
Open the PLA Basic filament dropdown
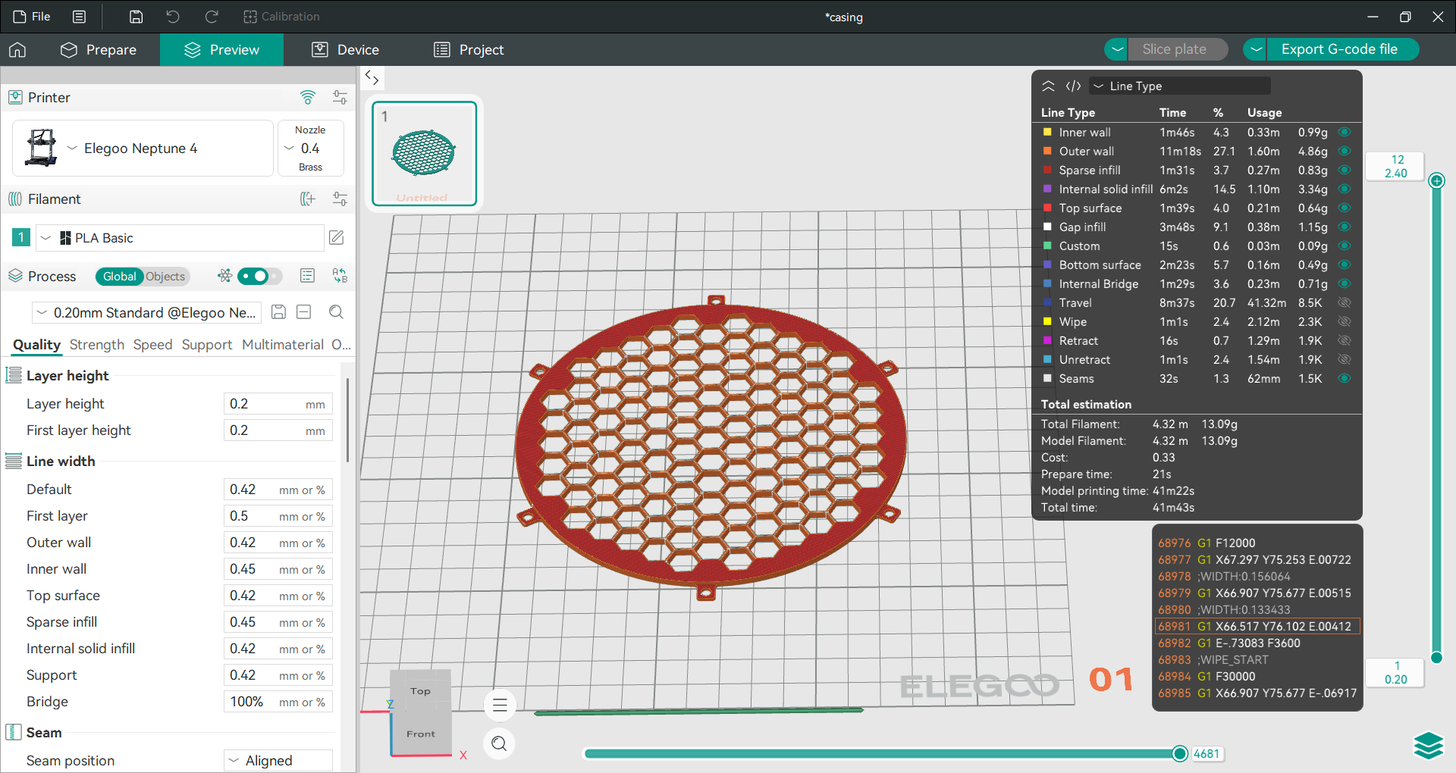179,238
